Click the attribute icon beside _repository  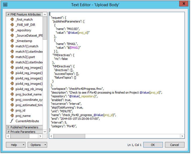tap(12, 30)
